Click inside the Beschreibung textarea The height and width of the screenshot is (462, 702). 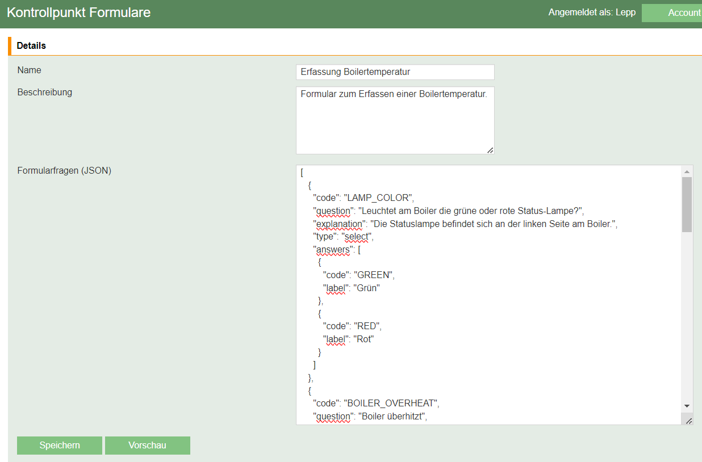pyautogui.click(x=395, y=120)
